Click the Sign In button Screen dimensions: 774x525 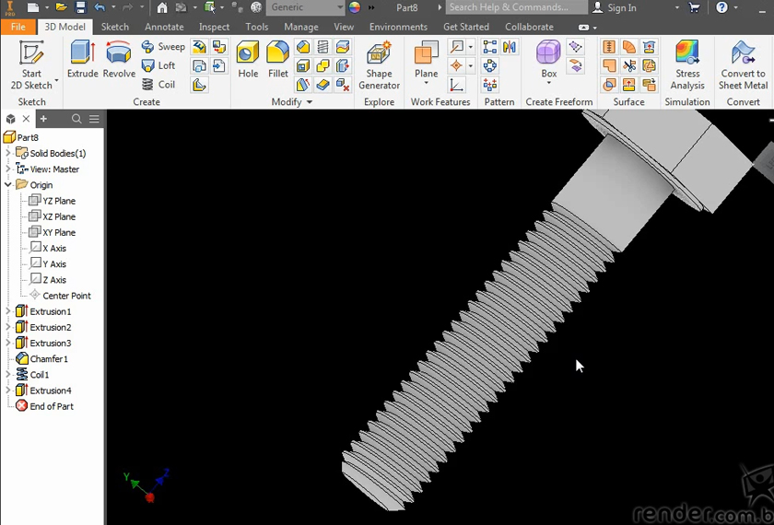coord(614,7)
